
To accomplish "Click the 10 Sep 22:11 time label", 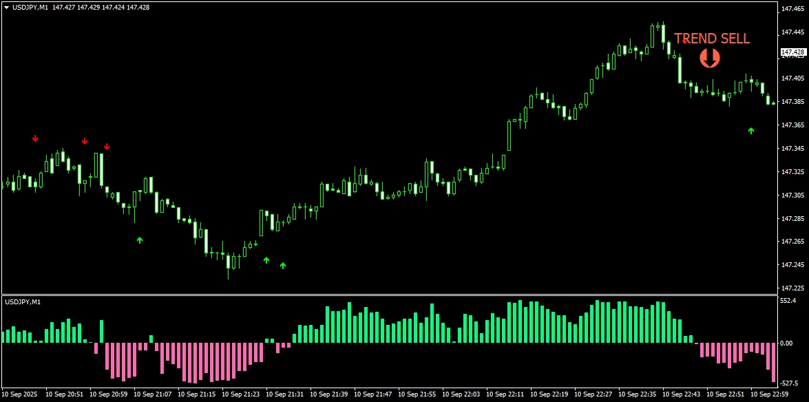I will [x=505, y=394].
